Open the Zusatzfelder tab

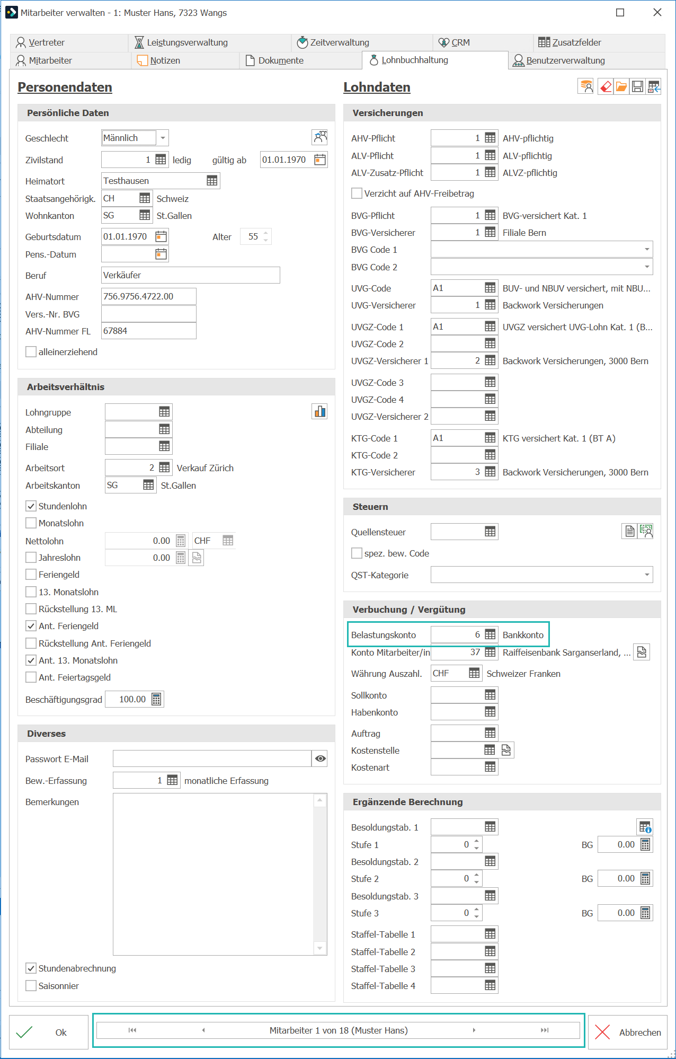coord(599,42)
